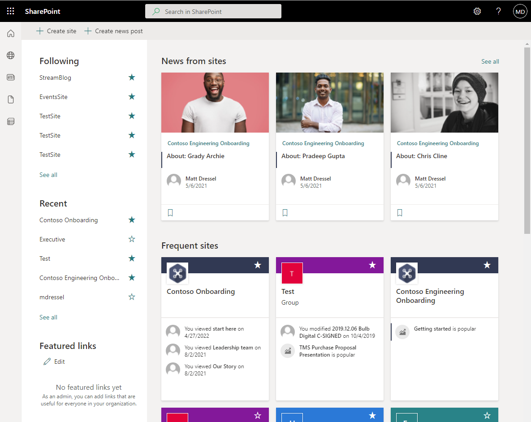
Task: Click Edit under Featured links
Action: point(59,362)
